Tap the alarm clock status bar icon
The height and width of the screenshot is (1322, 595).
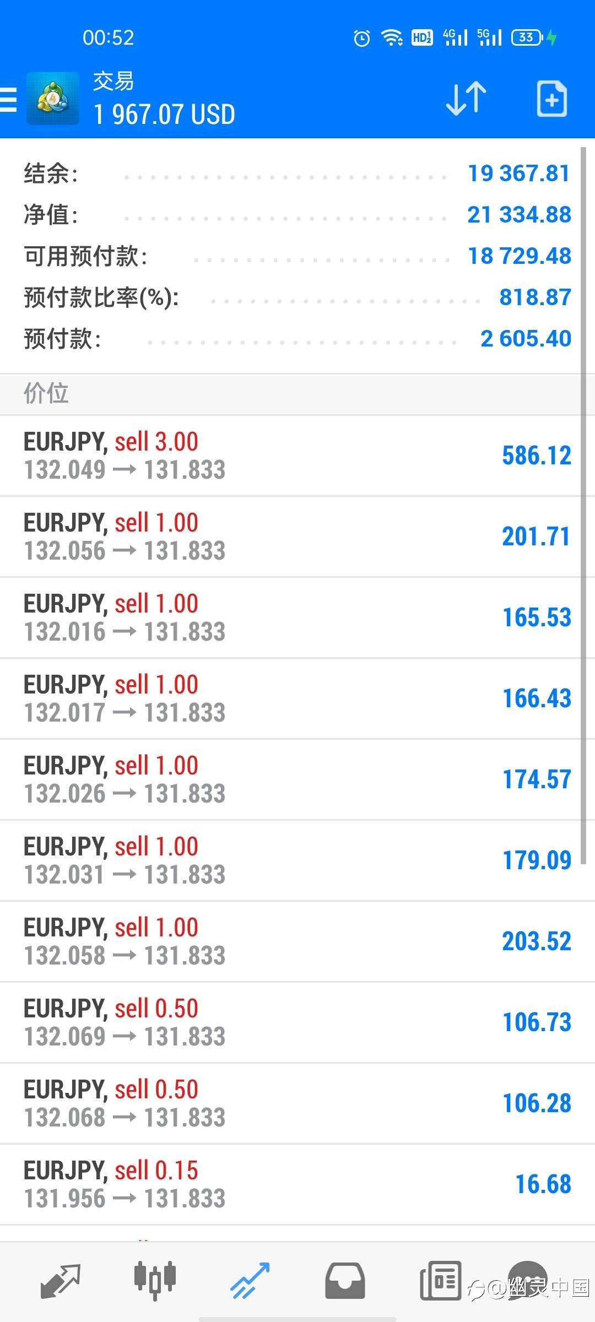click(x=361, y=38)
